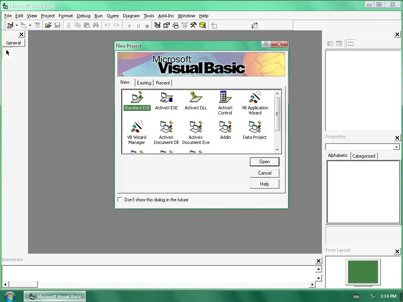403x302 pixels.
Task: Select the ActiveX Control project type
Action: (225, 103)
